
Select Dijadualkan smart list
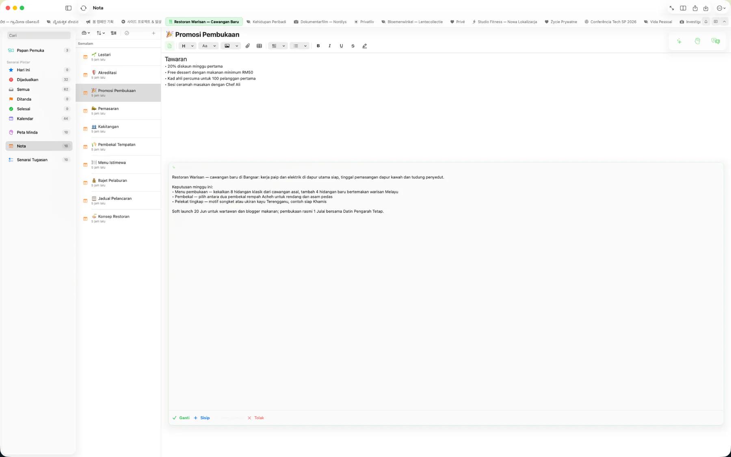[x=39, y=80]
